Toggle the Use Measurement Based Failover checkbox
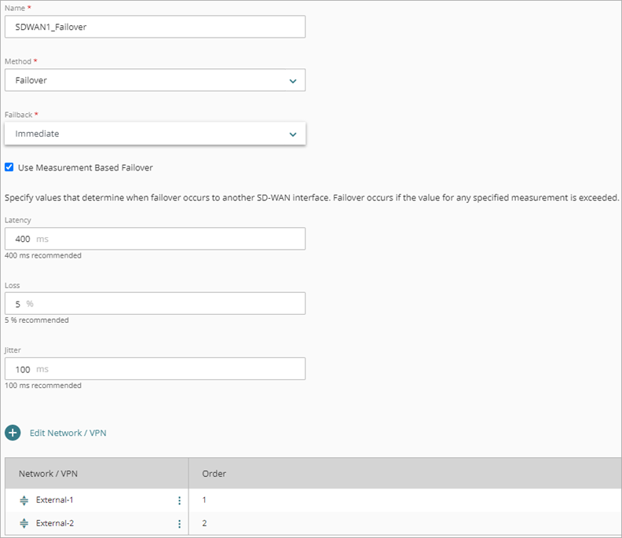Viewport: 622px width, 538px height. pos(9,167)
